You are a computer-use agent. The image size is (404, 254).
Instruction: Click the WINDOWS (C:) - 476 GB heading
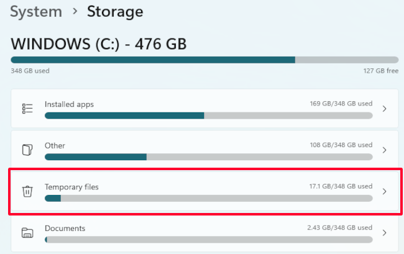99,44
